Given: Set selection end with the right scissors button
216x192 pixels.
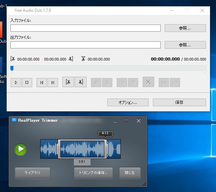Looking at the screenshot, I should point(80,82).
